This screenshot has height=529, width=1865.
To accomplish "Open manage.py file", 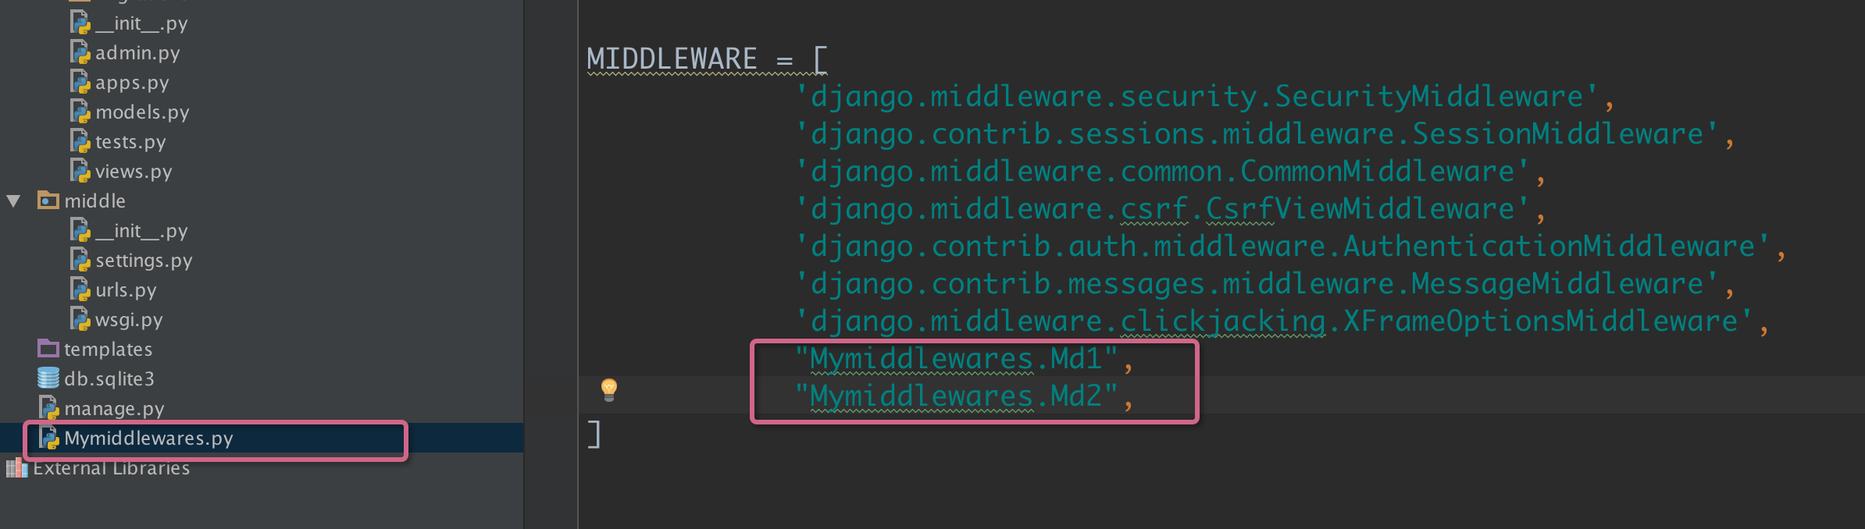I will tap(114, 409).
